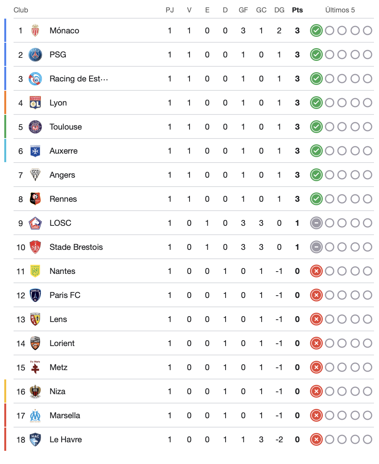
Task: Click the LOSC club logo
Action: coord(35,223)
